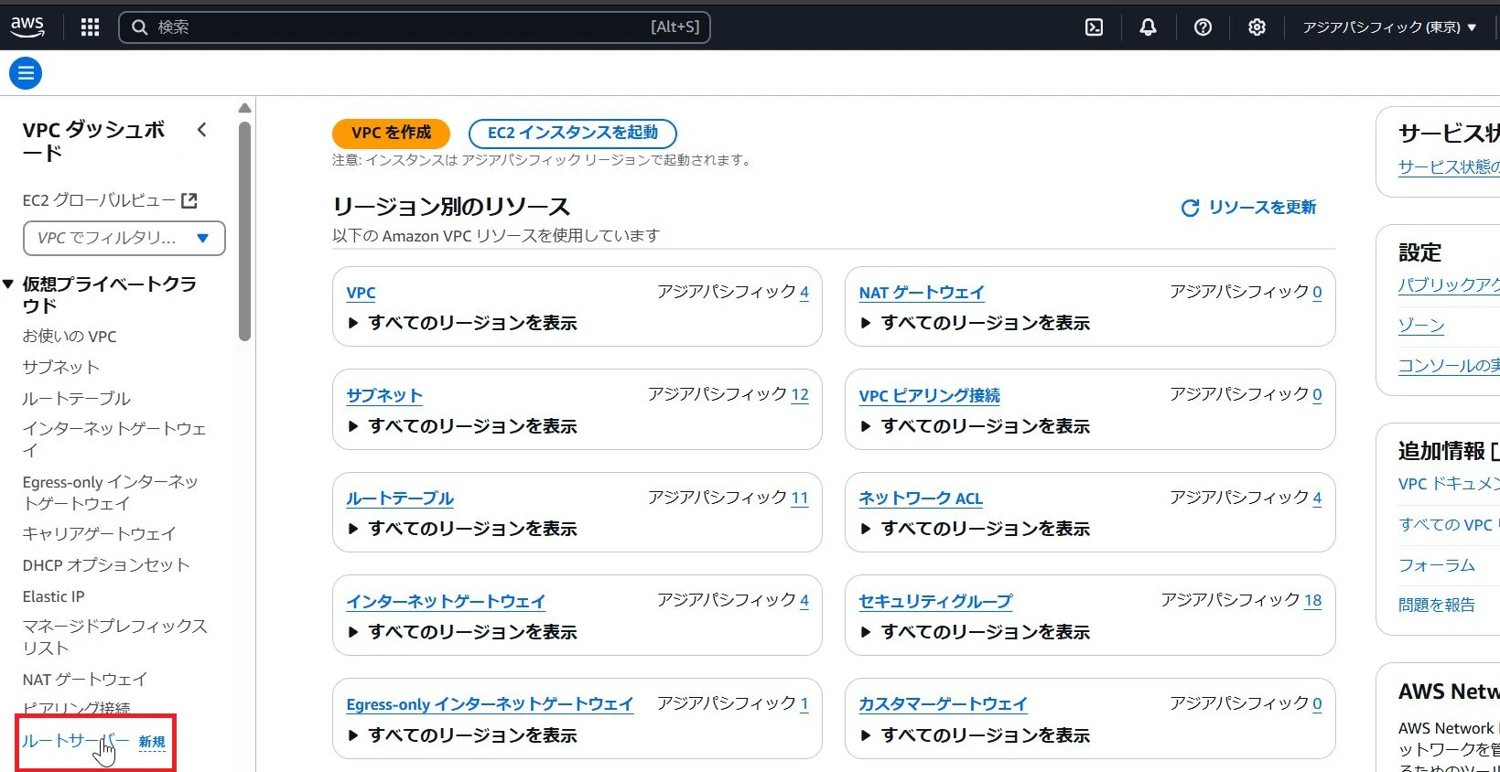This screenshot has height=772, width=1500.
Task: Open Elastic IP in the sidebar
Action: 53,596
